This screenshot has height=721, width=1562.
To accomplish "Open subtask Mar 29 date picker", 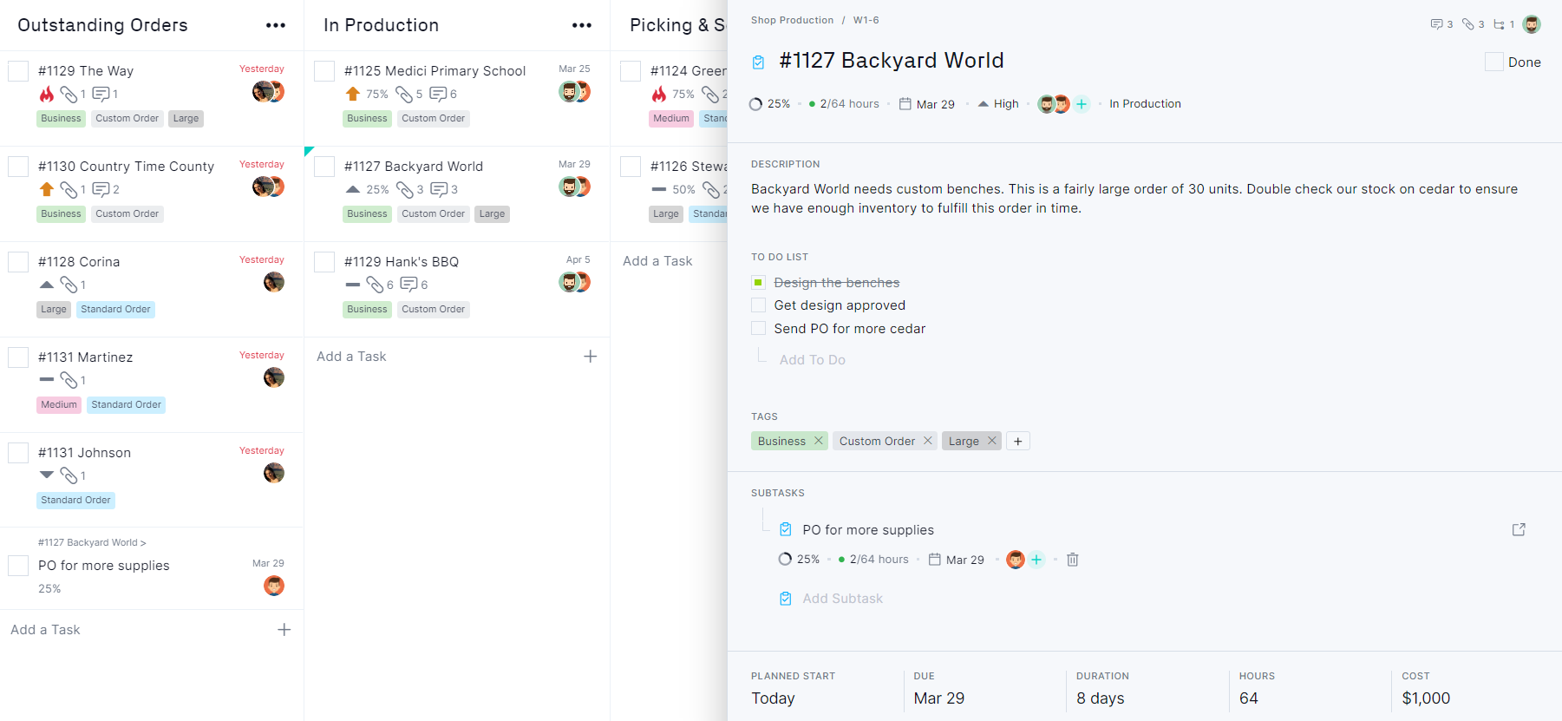I will click(x=956, y=560).
